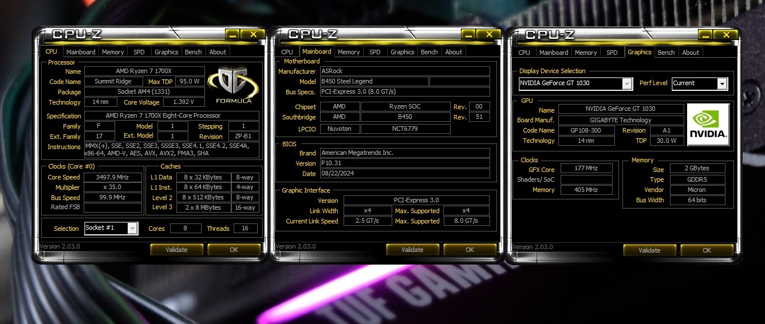Open SPD tab in right window
The height and width of the screenshot is (324, 765).
click(x=612, y=53)
